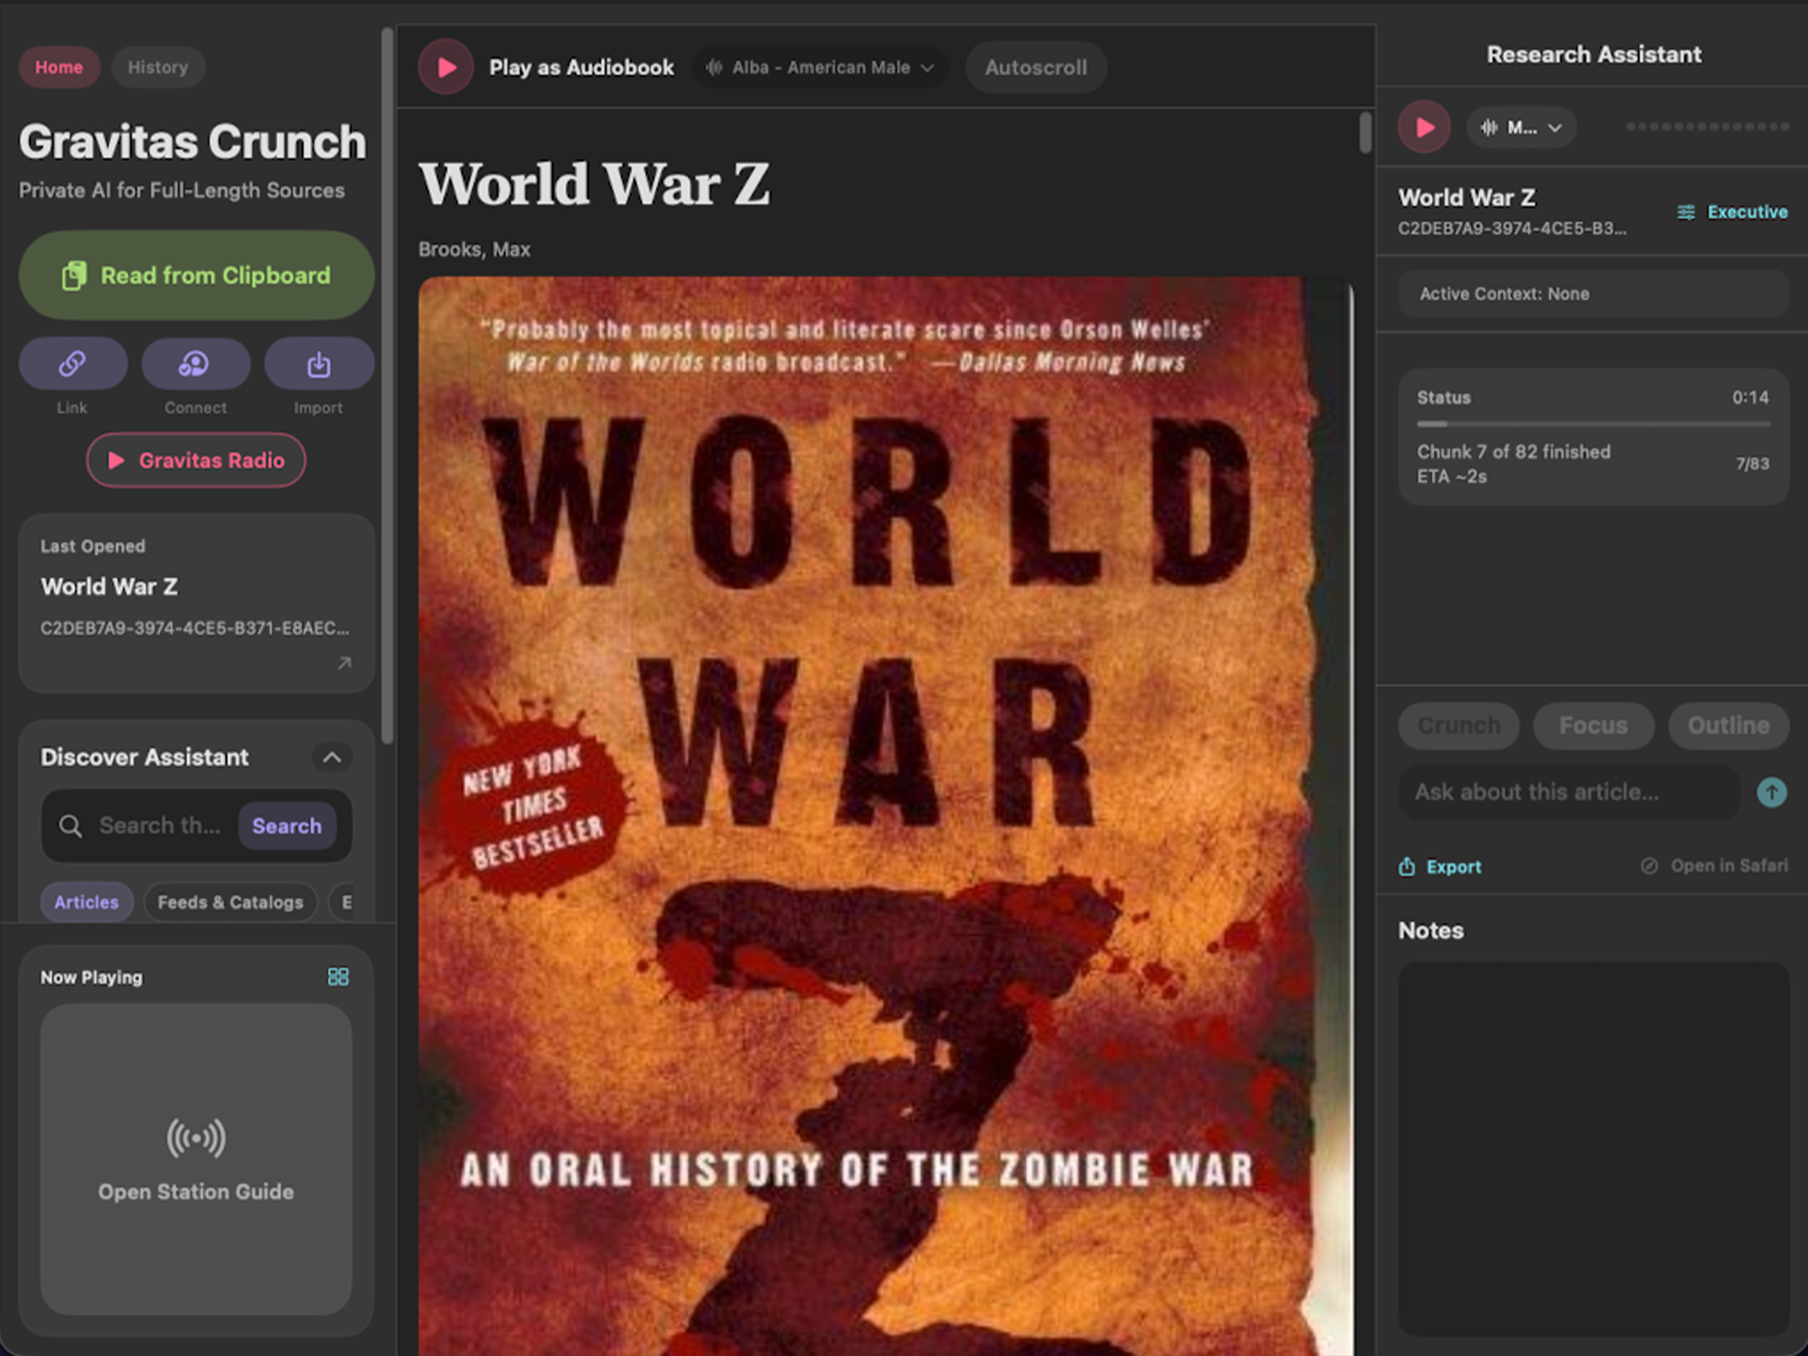Launch Gravitas Radio

tap(195, 460)
